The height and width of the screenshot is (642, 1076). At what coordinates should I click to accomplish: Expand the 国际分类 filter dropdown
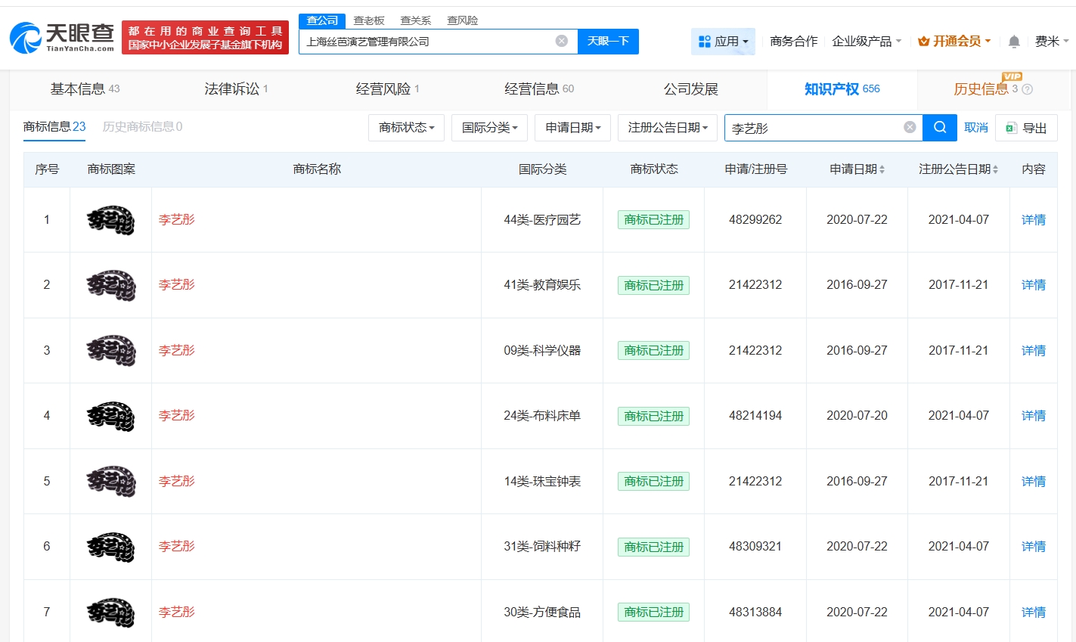click(x=489, y=128)
